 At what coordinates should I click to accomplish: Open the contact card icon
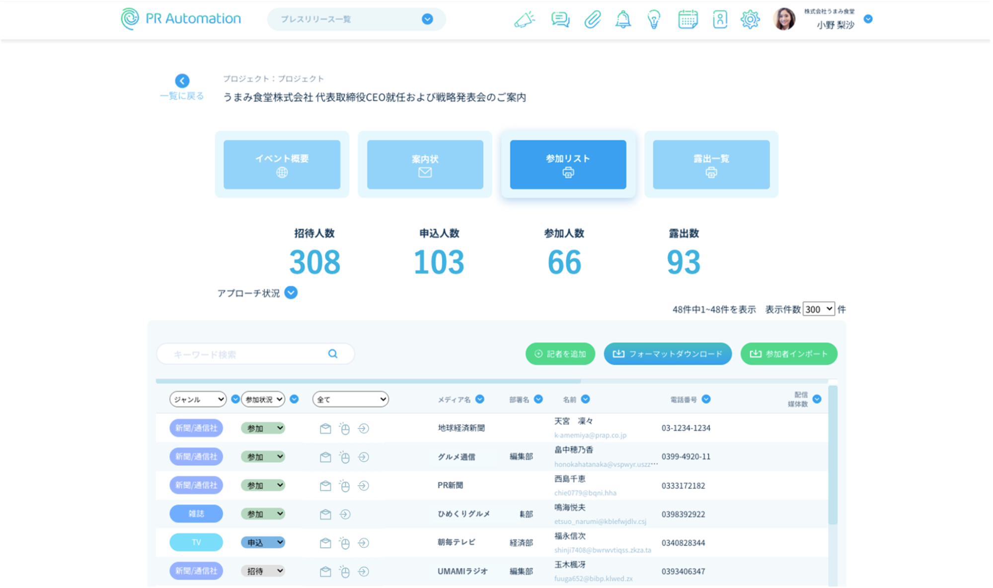pos(720,20)
